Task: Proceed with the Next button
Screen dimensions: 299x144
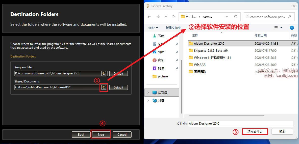Action: [x=101, y=134]
